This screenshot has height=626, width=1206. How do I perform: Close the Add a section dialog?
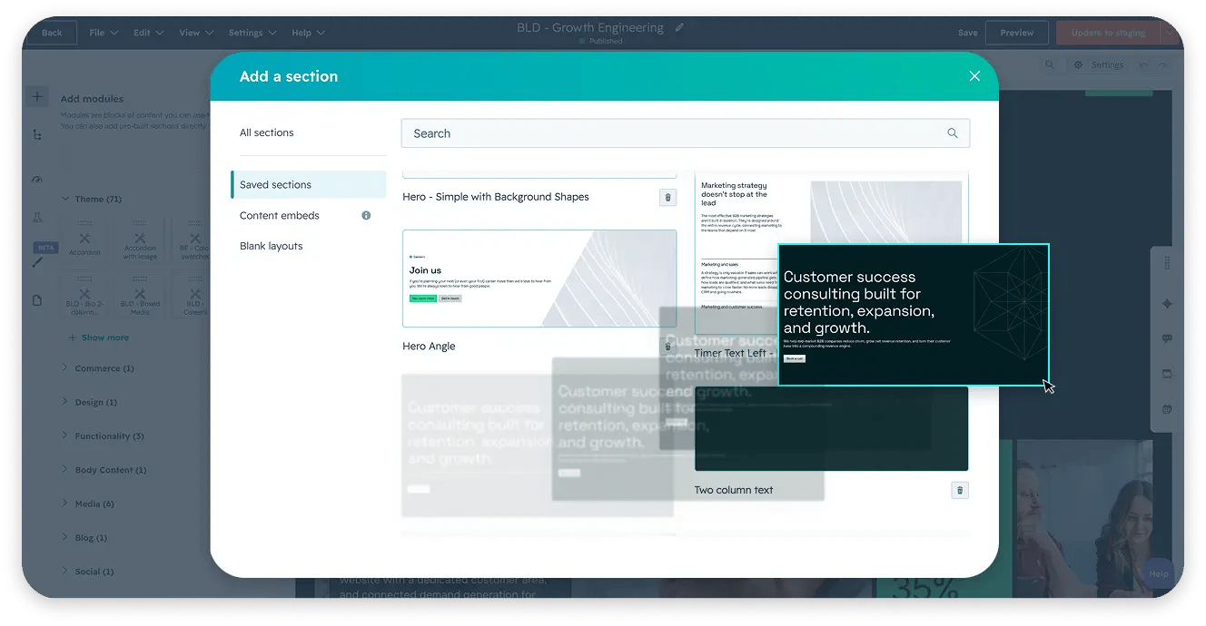tap(974, 76)
